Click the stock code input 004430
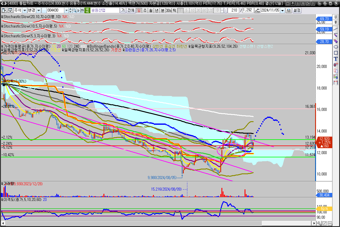The width and height of the screenshot is (340, 227). [x=55, y=10]
